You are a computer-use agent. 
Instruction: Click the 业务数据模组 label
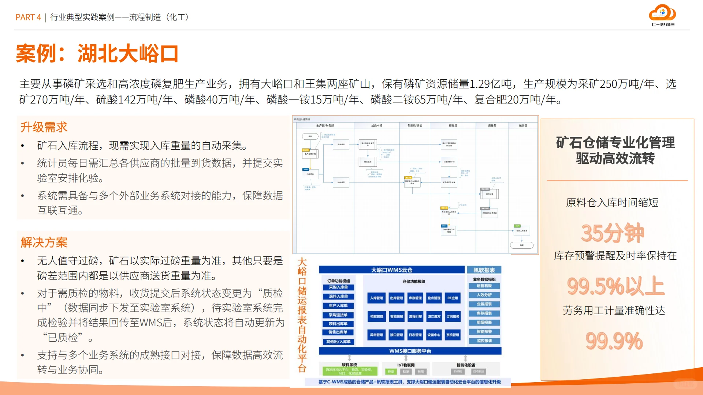click(x=484, y=279)
